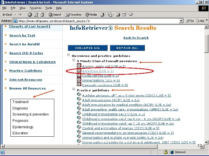This screenshot has width=209, height=156.
Task: Click the History icon in toolbar
Action: point(102,15)
